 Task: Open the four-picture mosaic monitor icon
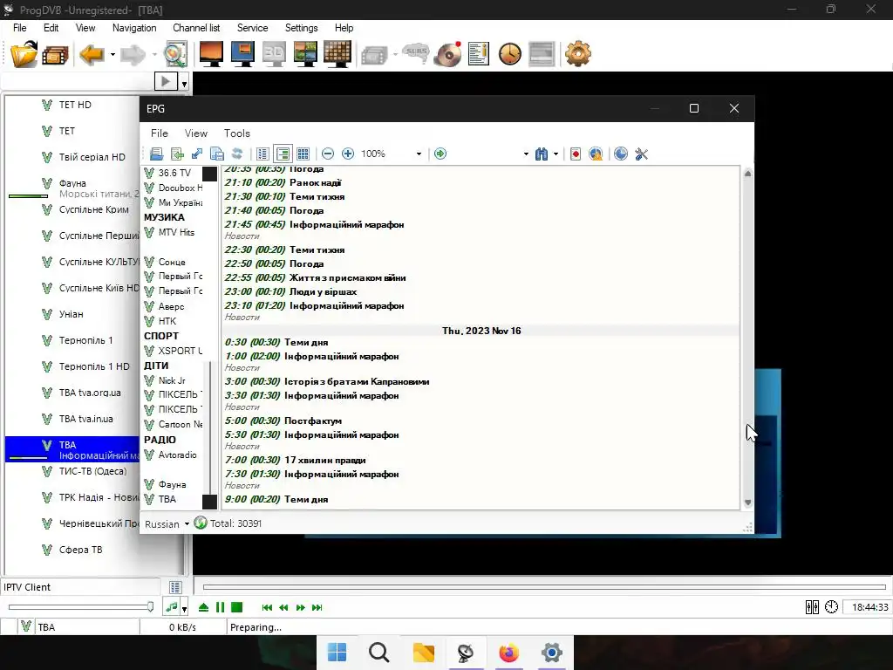point(305,55)
